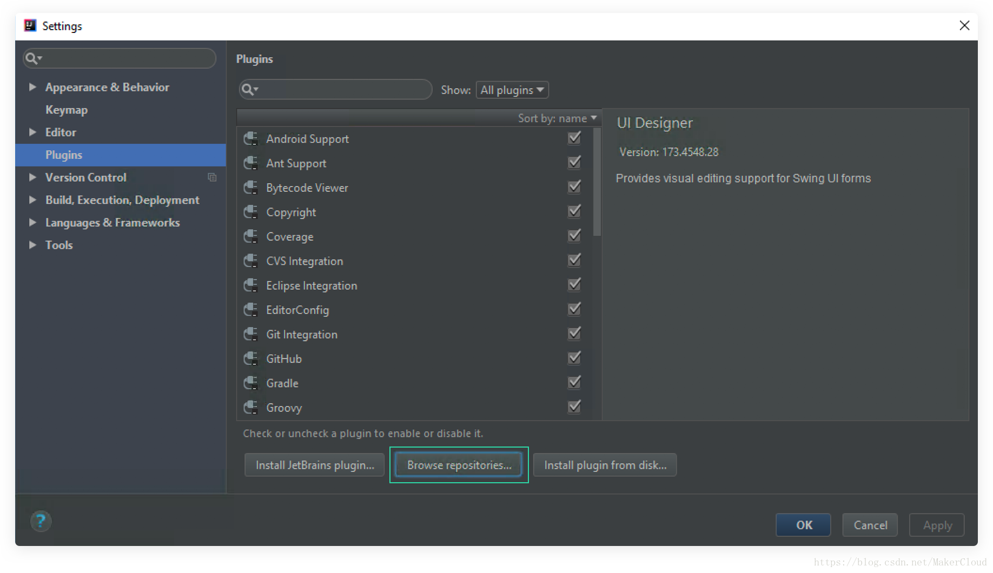Expand the Editor section arrow
Image resolution: width=993 pixels, height=573 pixels.
[32, 132]
